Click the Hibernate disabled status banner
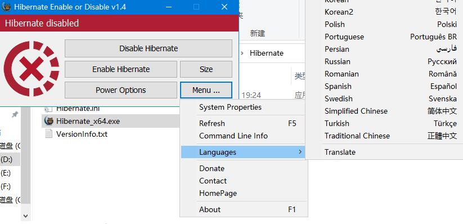463x224 pixels. tap(119, 23)
